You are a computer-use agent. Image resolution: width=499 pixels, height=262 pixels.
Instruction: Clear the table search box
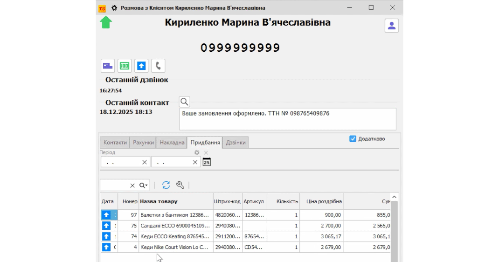132,186
